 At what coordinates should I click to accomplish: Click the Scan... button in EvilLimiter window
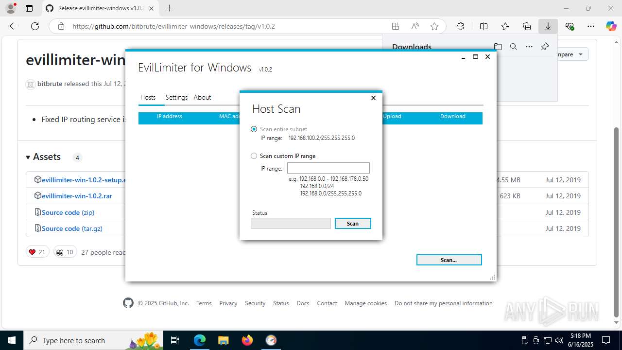point(449,260)
